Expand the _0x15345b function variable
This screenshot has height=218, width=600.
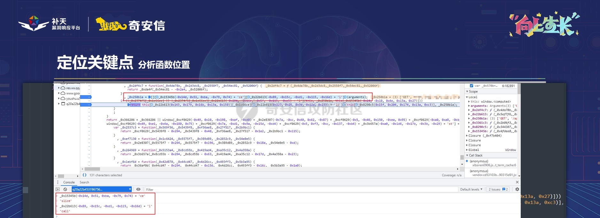pos(469,131)
